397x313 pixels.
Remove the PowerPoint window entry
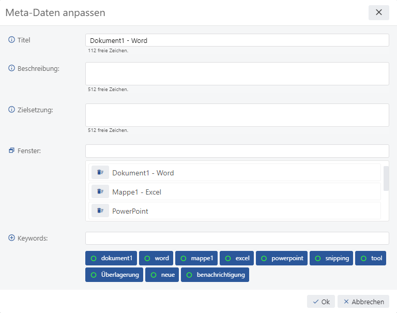click(100, 211)
